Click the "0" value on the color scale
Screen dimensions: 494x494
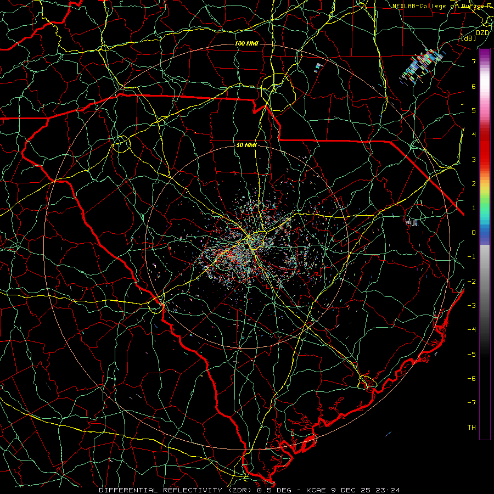coord(474,233)
